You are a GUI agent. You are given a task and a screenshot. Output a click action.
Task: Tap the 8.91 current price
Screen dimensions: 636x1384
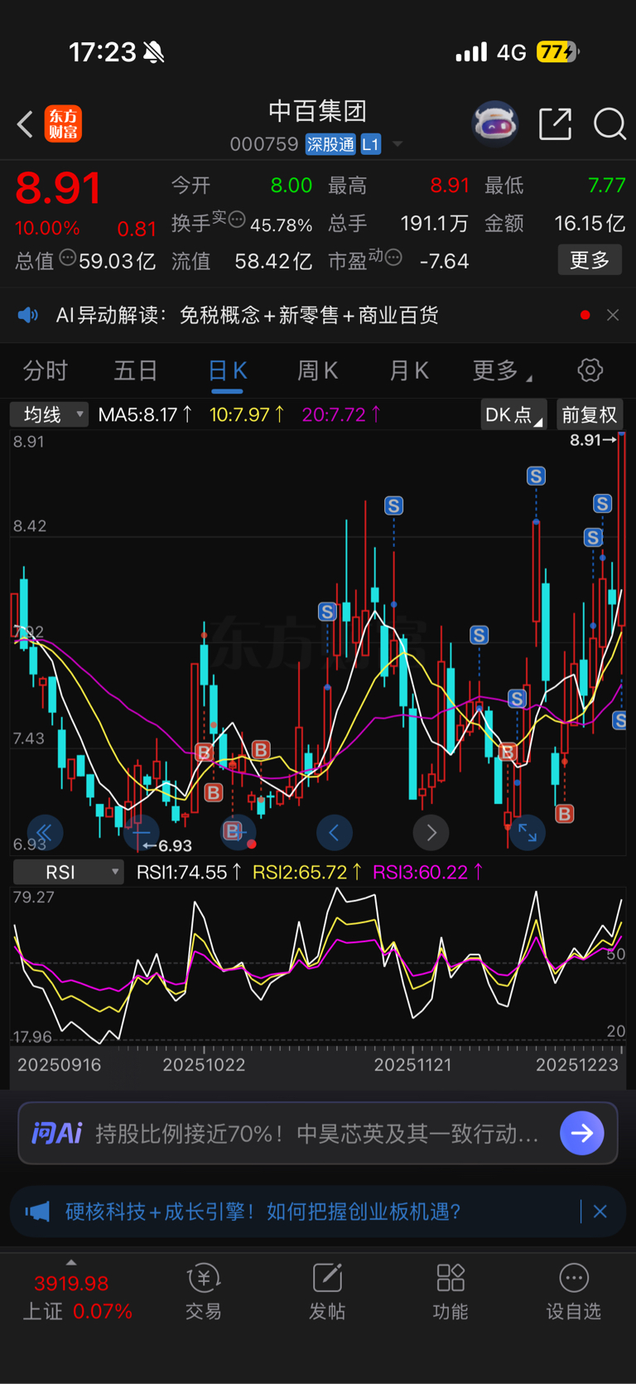pos(58,188)
